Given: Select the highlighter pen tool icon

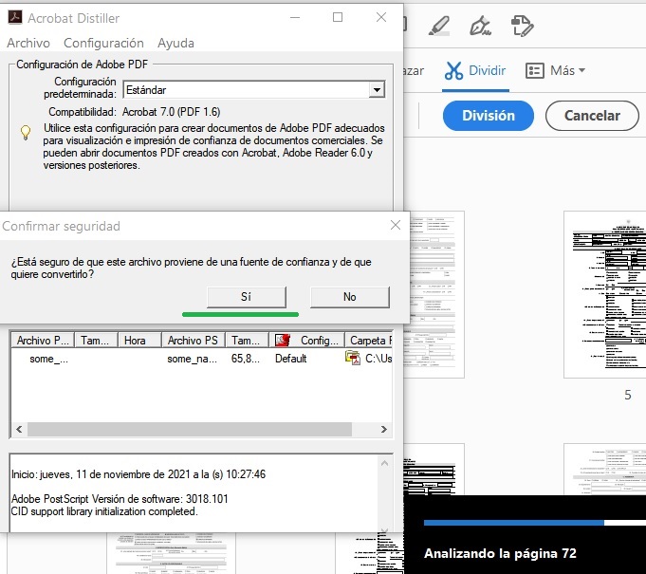Looking at the screenshot, I should pos(439,27).
